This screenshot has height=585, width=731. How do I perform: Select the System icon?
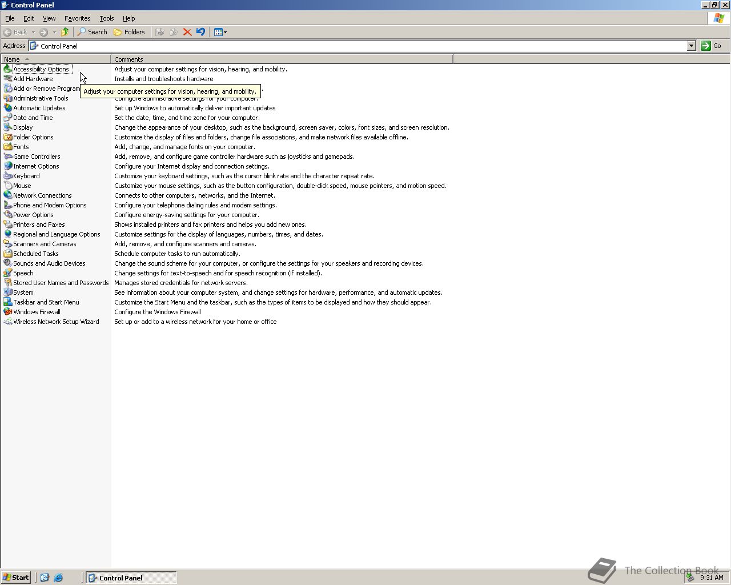8,292
